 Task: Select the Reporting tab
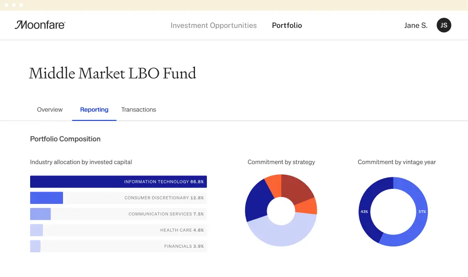point(94,109)
